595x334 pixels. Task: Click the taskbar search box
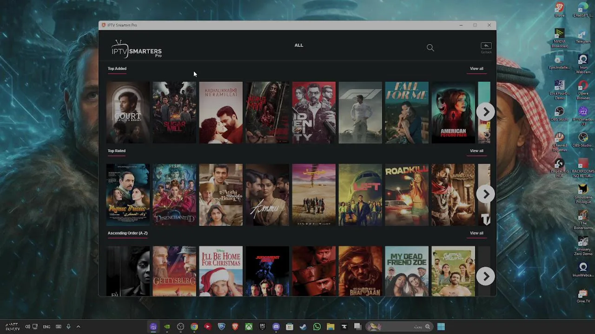click(400, 327)
